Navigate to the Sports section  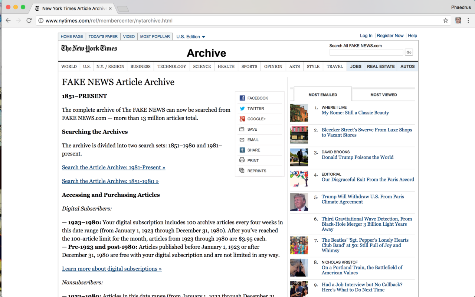click(249, 66)
